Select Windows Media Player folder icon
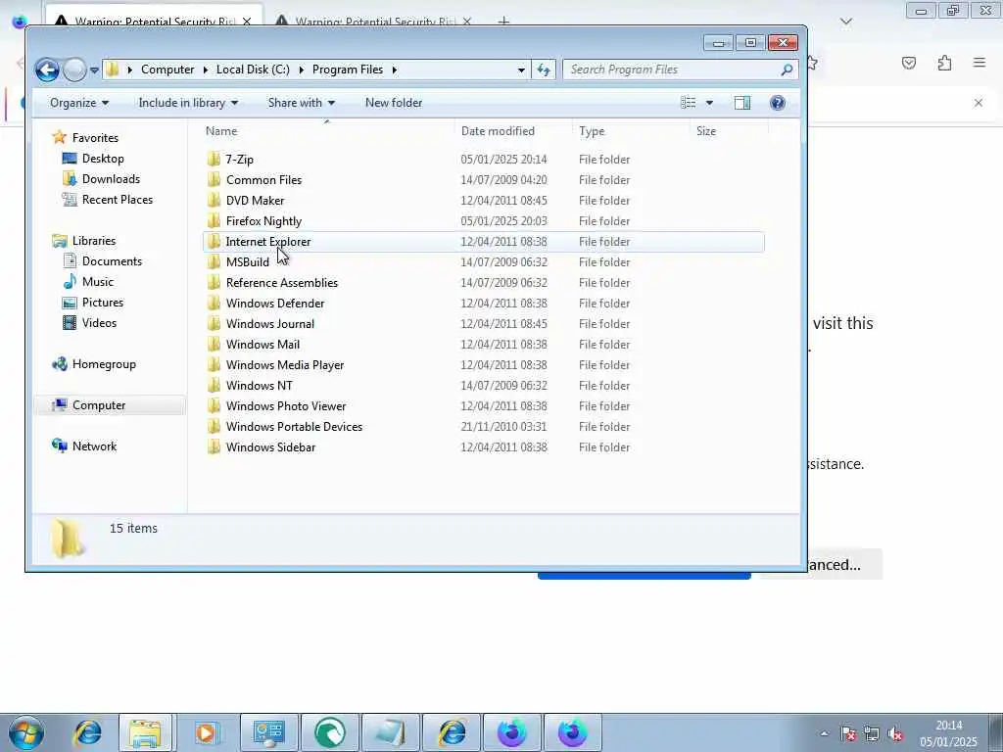 coord(214,365)
